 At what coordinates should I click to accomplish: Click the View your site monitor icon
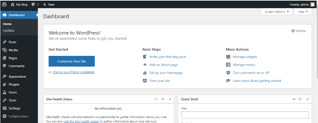pos(145,81)
